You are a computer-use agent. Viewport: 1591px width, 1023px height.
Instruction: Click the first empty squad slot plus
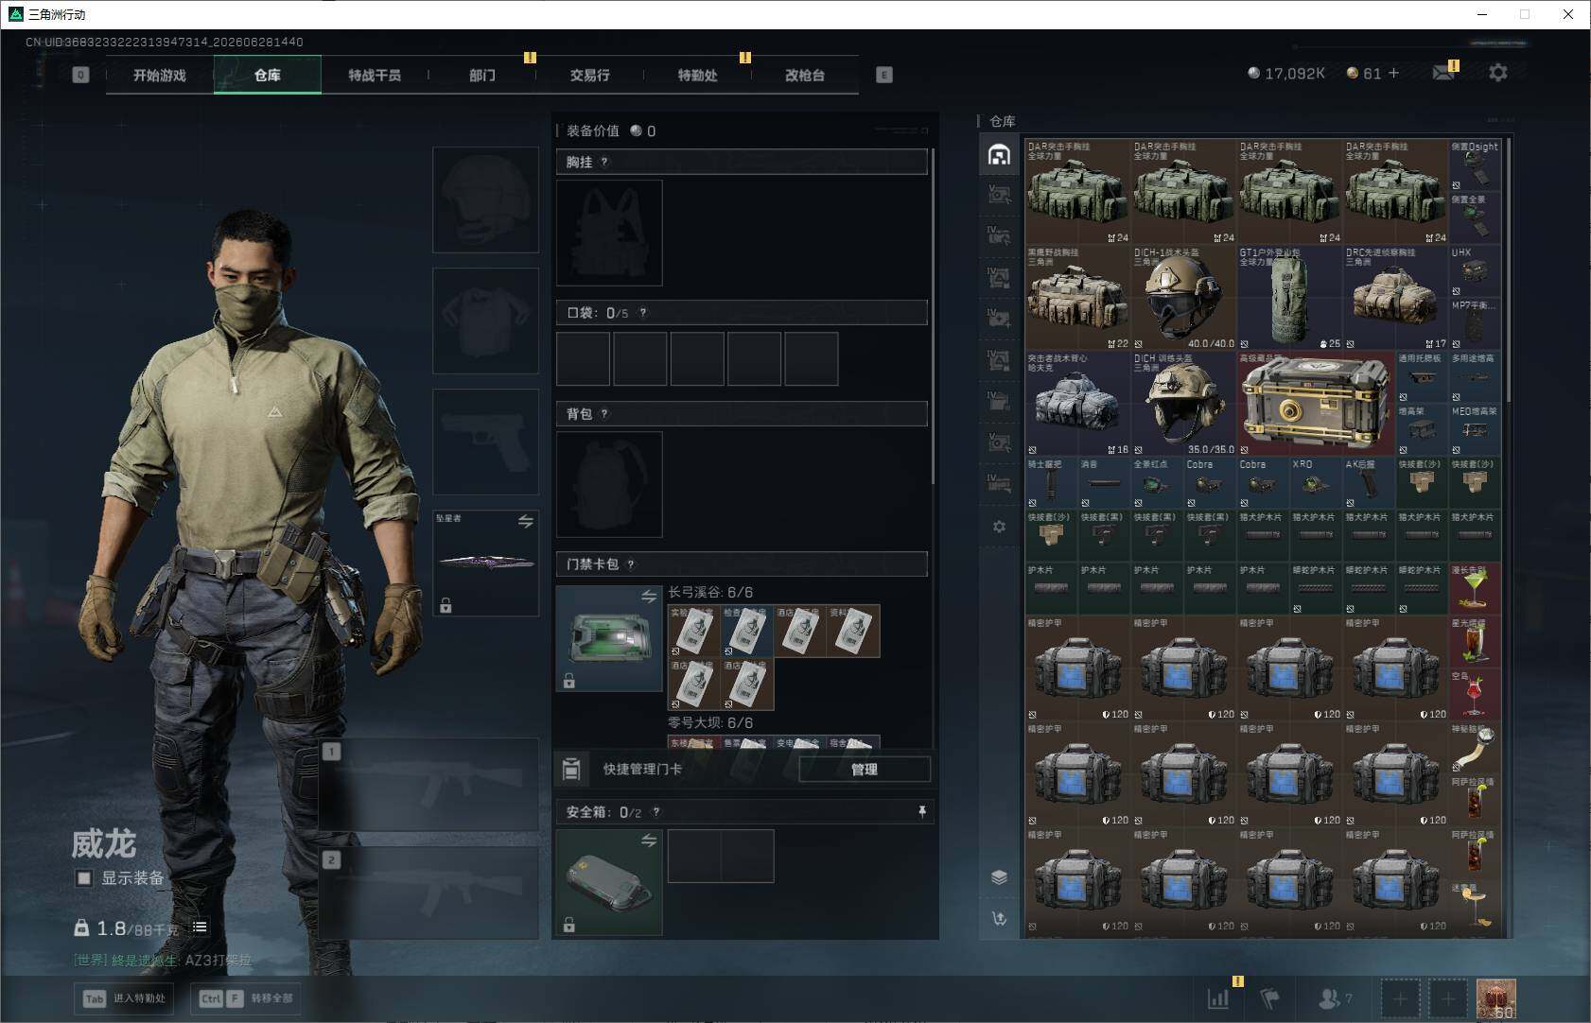point(1400,998)
